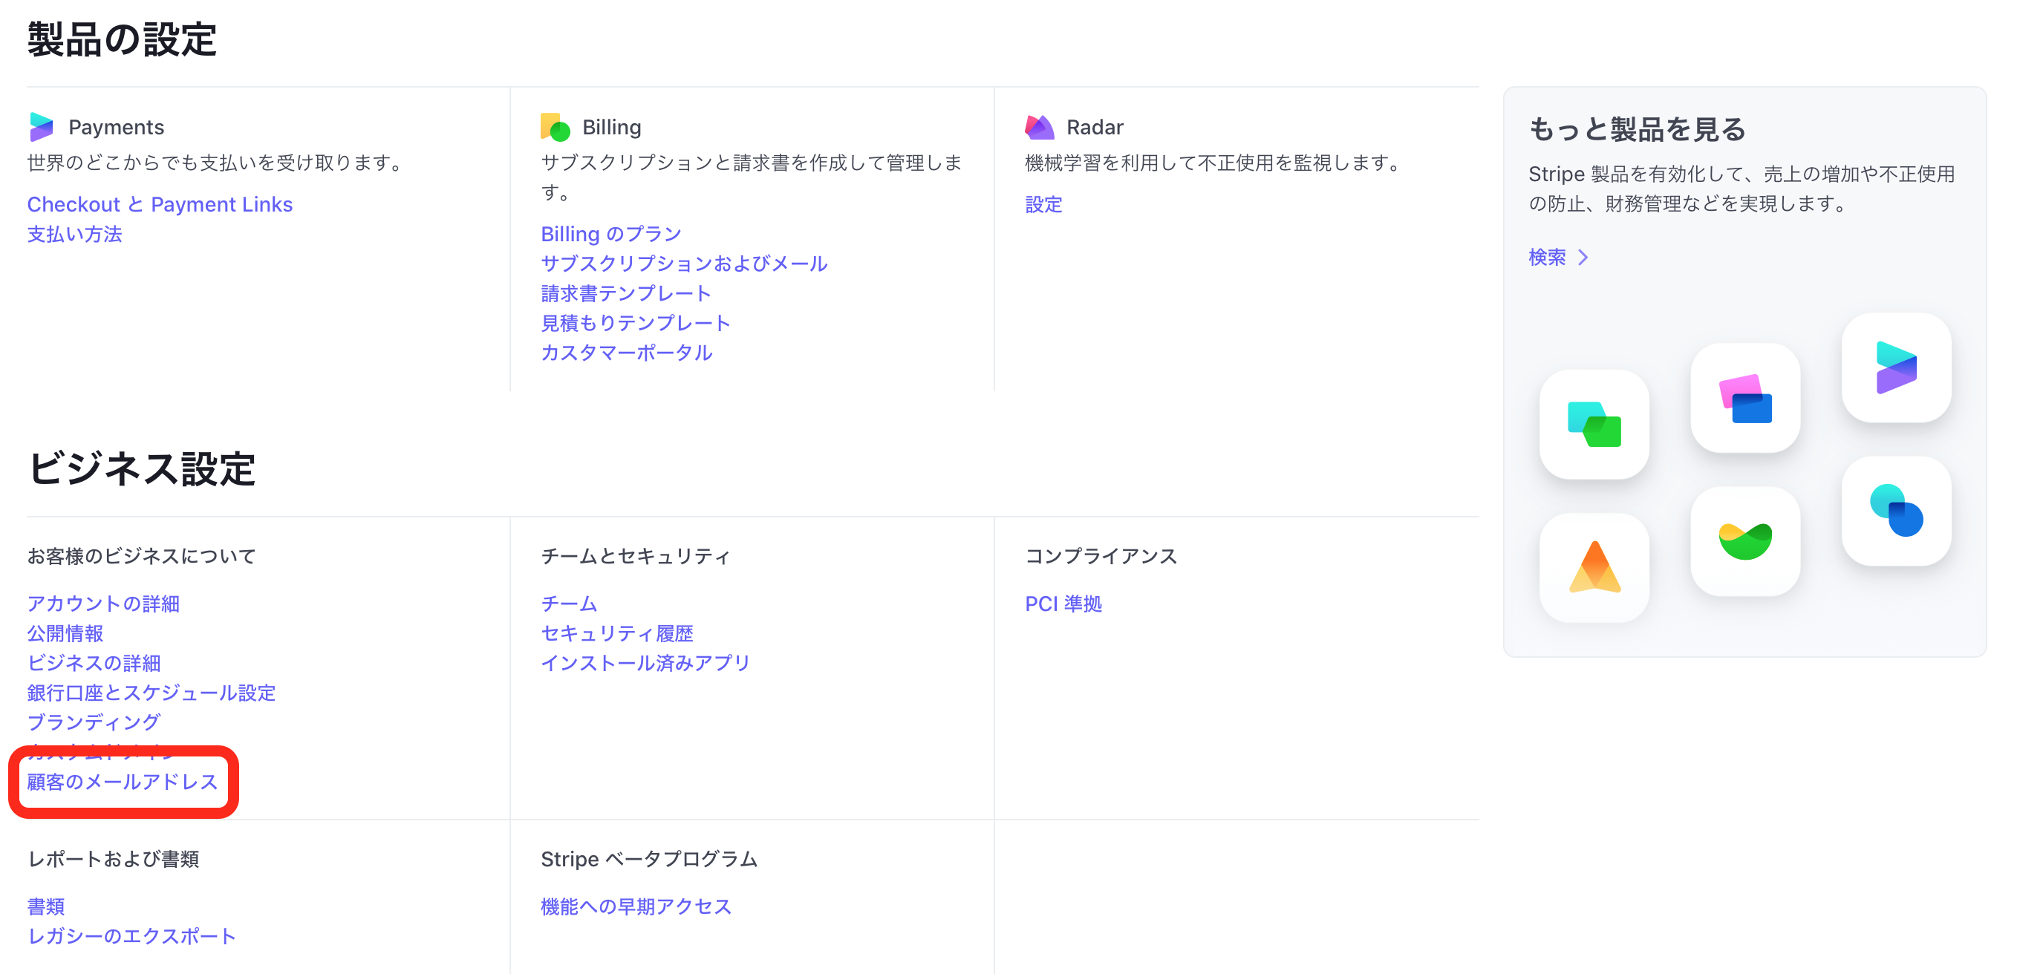The height and width of the screenshot is (974, 2020).
Task: Open 支払い方法 settings
Action: click(74, 235)
